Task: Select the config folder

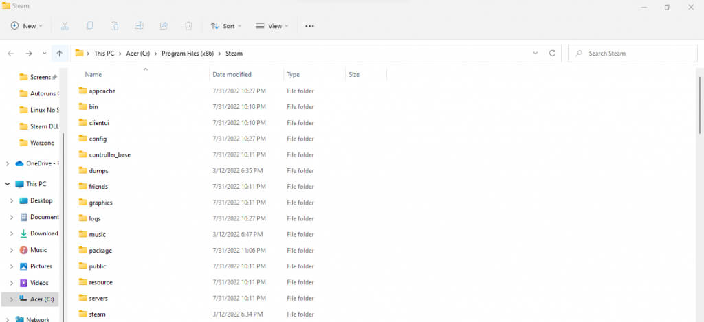Action: (x=98, y=139)
